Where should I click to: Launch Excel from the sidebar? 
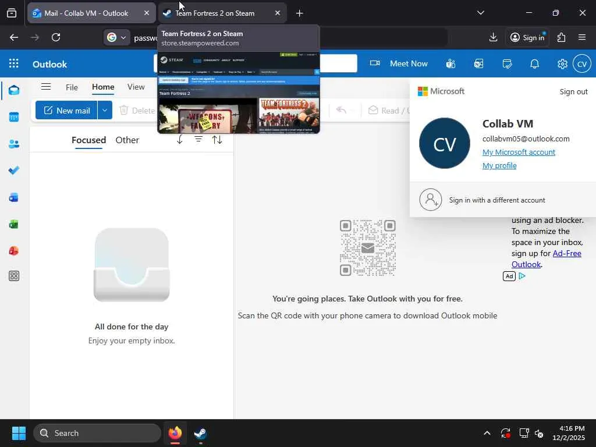pyautogui.click(x=14, y=224)
